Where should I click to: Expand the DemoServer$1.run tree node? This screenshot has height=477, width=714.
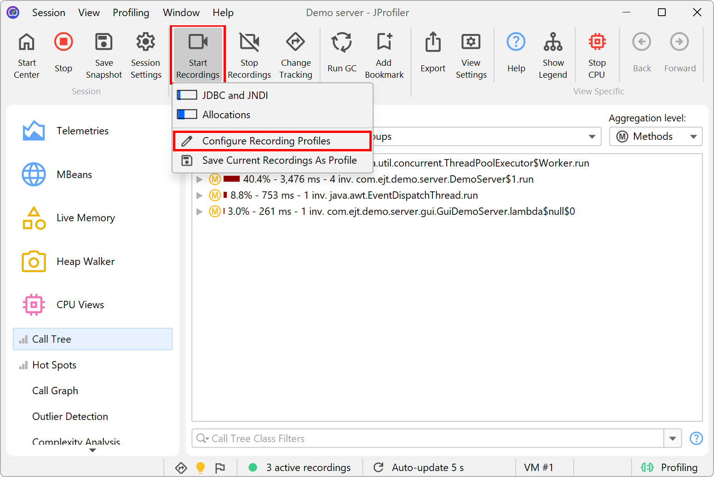coord(200,179)
